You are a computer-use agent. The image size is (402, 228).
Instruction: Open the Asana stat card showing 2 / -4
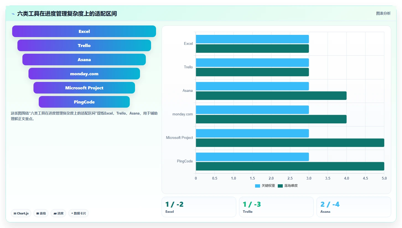[354, 207]
